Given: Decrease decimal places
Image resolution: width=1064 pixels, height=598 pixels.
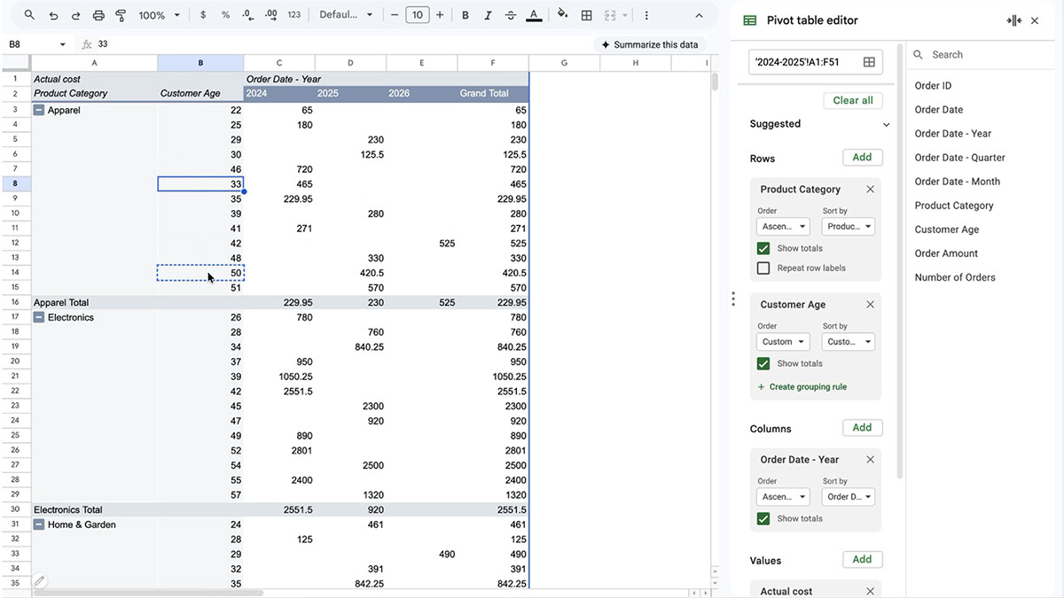Looking at the screenshot, I should (x=248, y=15).
